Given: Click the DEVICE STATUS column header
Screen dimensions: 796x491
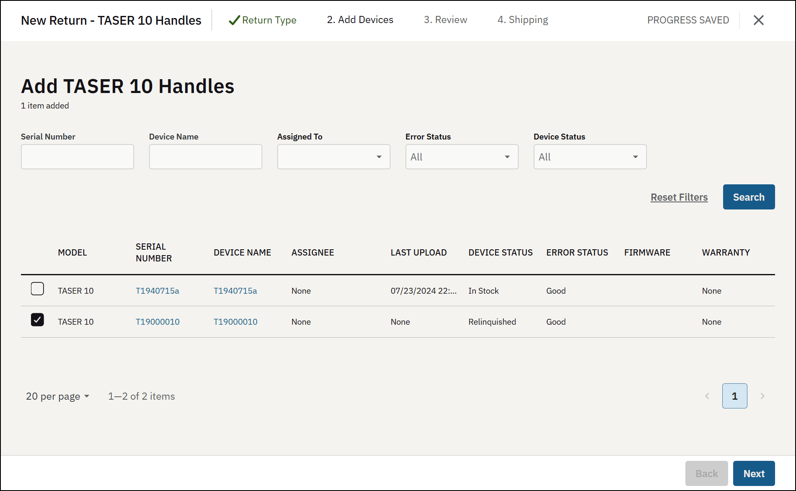Looking at the screenshot, I should pos(501,253).
